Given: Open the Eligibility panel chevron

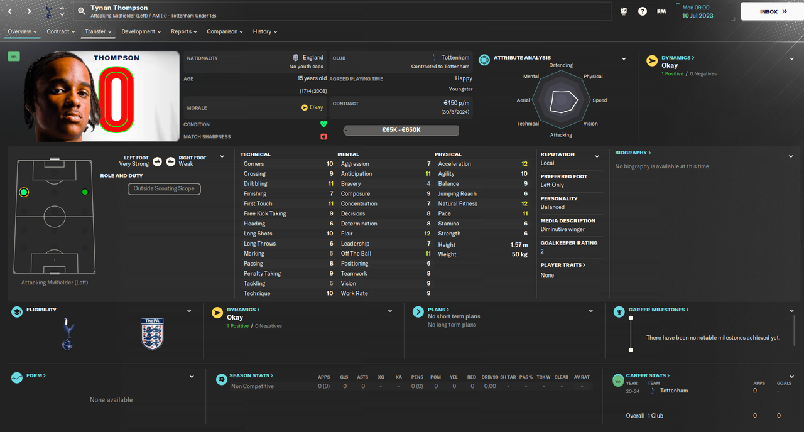Looking at the screenshot, I should (189, 311).
